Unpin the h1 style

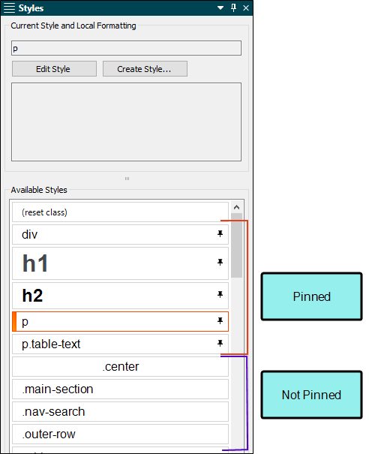click(x=220, y=263)
